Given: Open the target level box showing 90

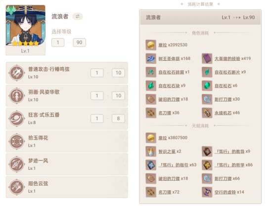Looking at the screenshot, I should 79,43.
